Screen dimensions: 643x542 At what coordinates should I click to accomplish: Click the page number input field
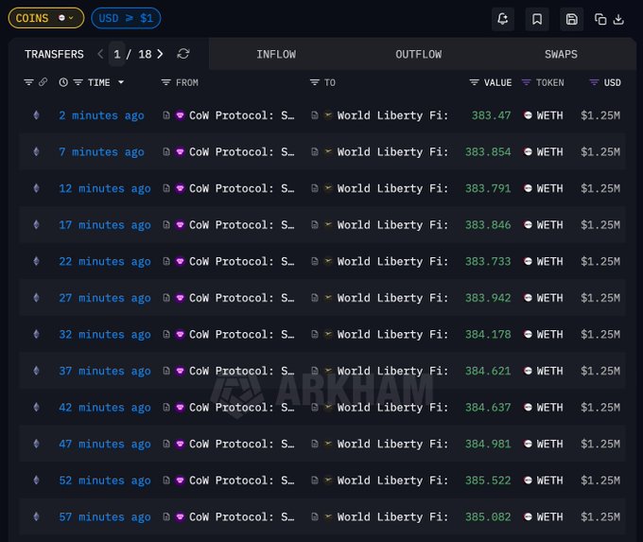tap(117, 54)
